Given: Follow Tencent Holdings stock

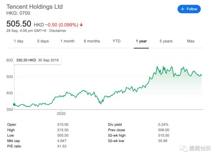Looking at the screenshot, I should pyautogui.click(x=189, y=9).
